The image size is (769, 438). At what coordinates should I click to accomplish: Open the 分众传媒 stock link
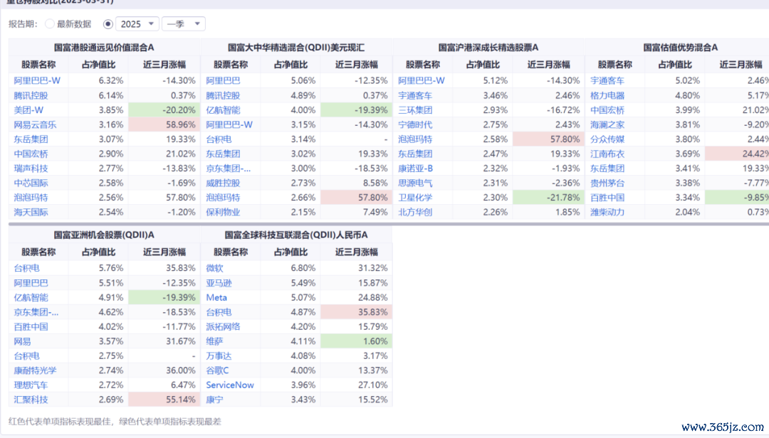607,139
